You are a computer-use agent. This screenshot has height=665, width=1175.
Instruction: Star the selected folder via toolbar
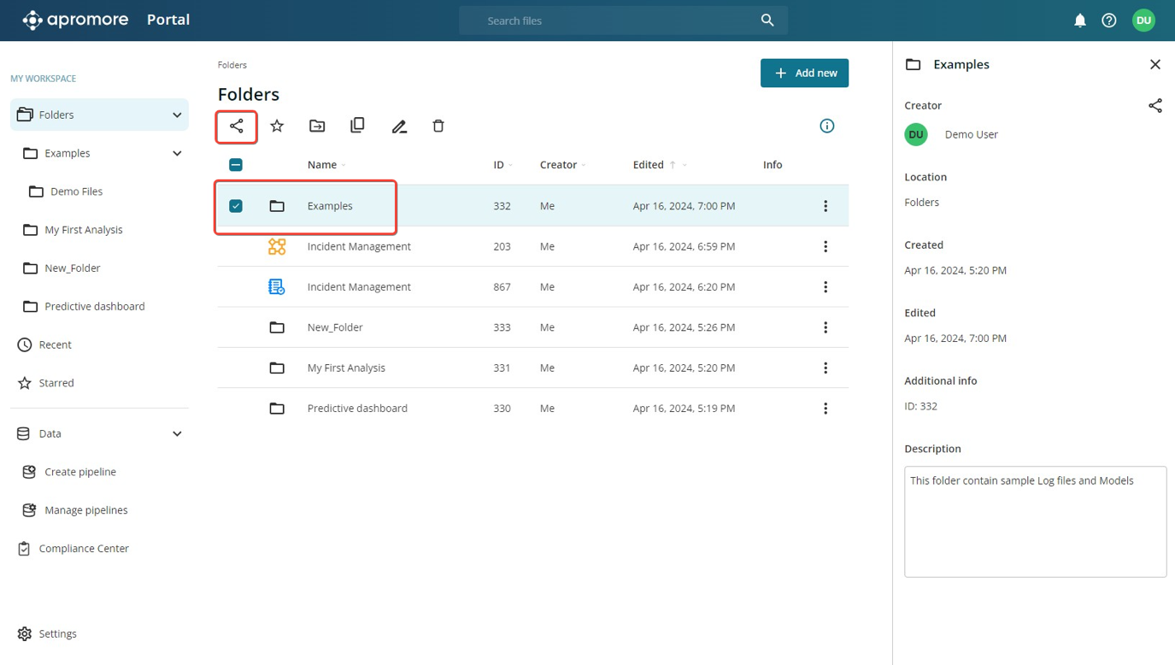277,127
